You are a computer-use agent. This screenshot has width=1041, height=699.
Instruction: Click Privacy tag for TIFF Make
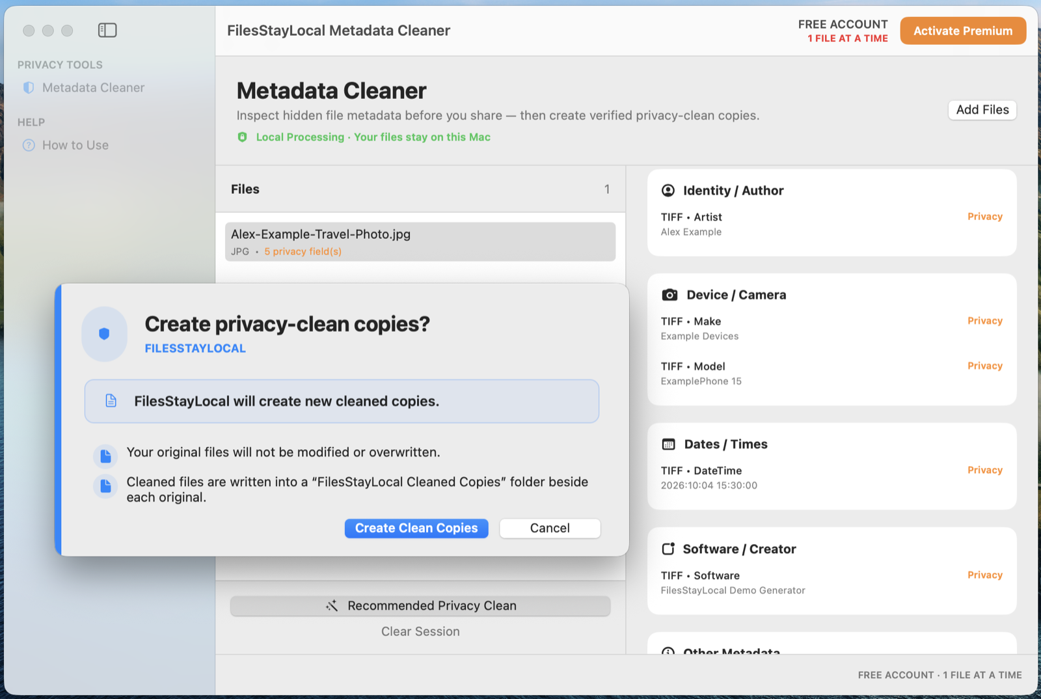(984, 321)
